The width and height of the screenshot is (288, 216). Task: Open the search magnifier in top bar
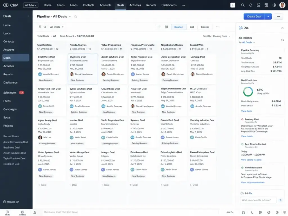243,5
